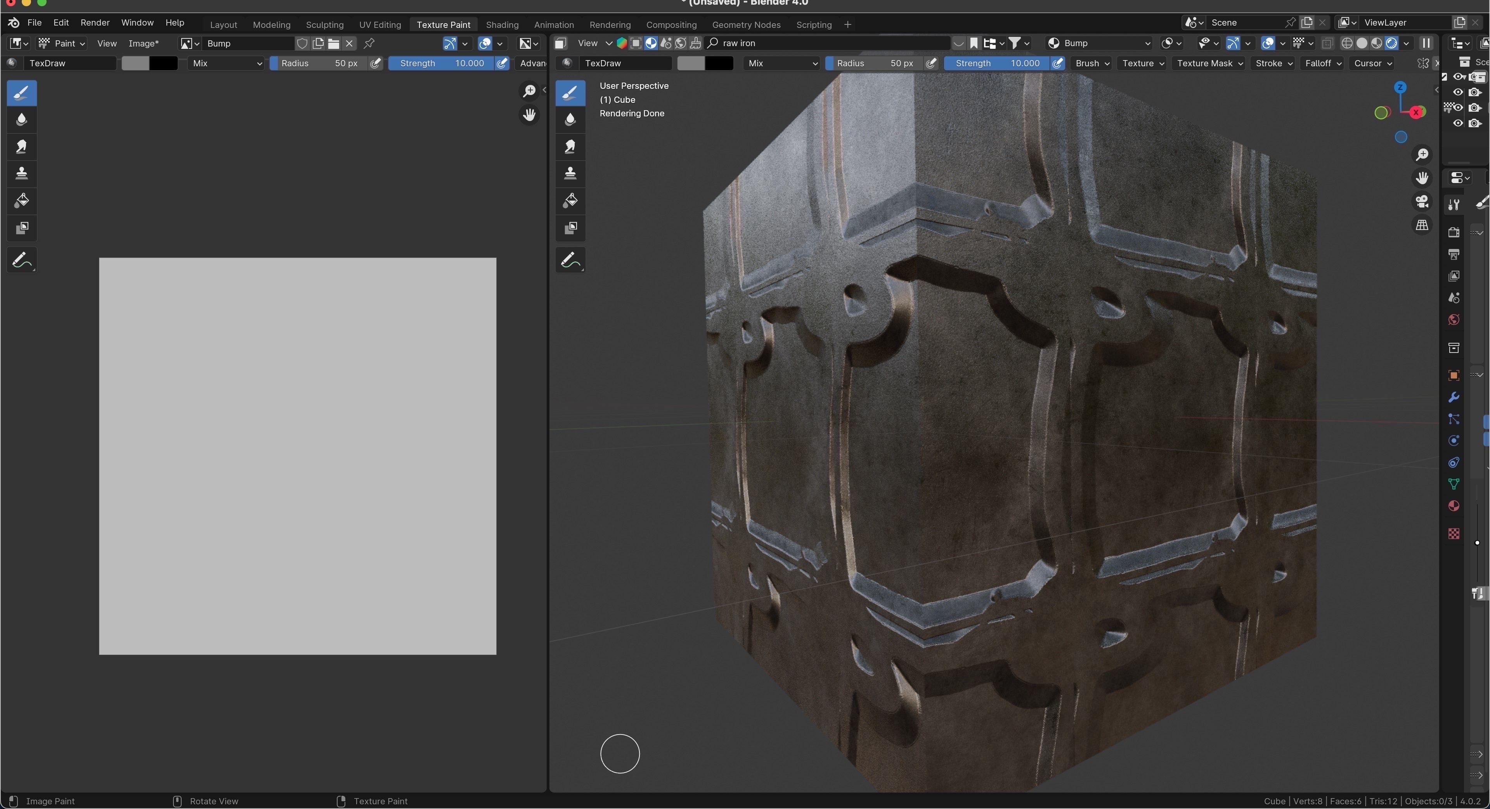Image resolution: width=1490 pixels, height=809 pixels.
Task: Expand the Falloff popover
Action: (1323, 63)
